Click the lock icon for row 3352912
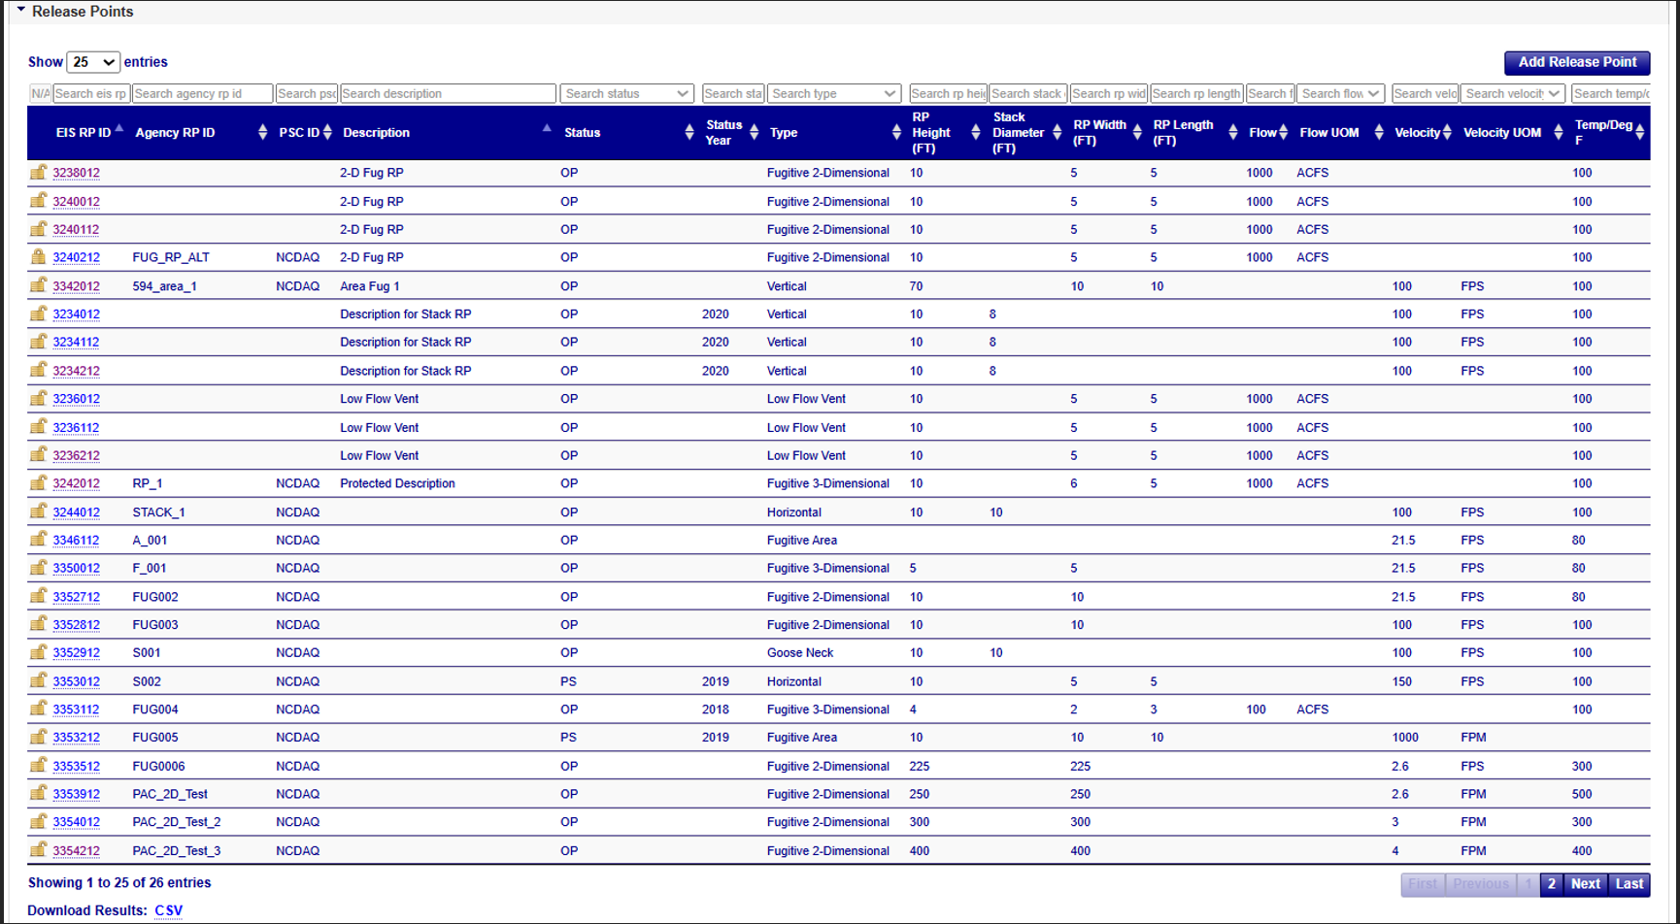This screenshot has height=924, width=1680. tap(38, 651)
